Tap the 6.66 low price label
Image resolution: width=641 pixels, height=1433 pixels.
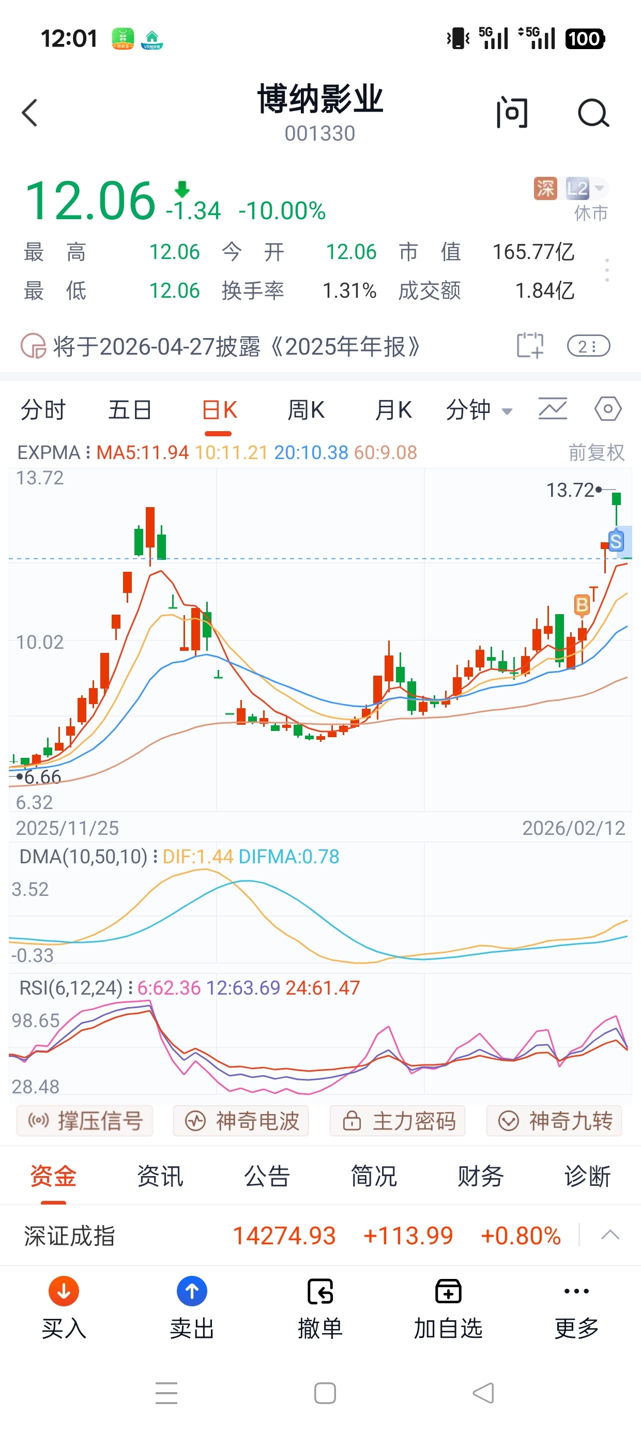[42, 776]
